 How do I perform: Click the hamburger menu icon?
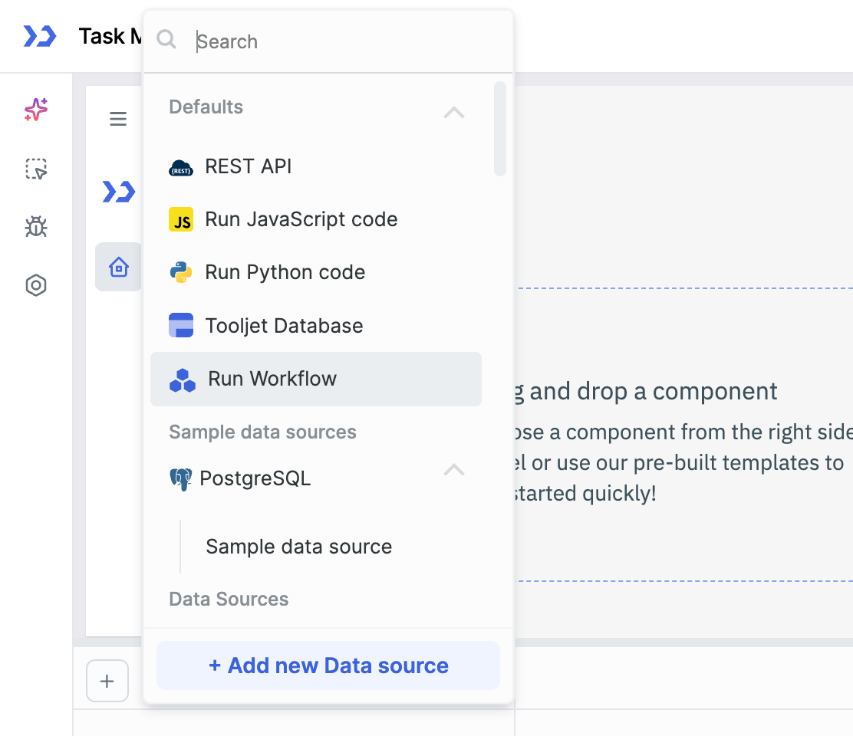(118, 120)
